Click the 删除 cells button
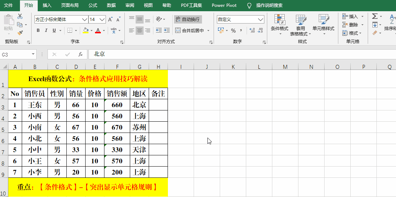The height and width of the screenshot is (197, 396). (x=351, y=25)
